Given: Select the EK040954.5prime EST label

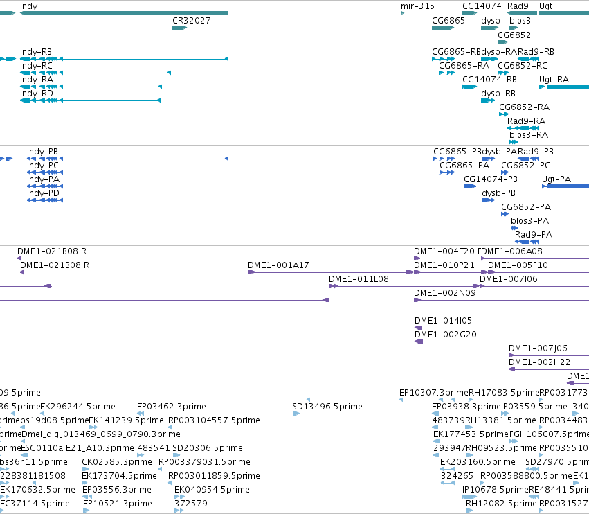Looking at the screenshot, I should pos(212,490).
